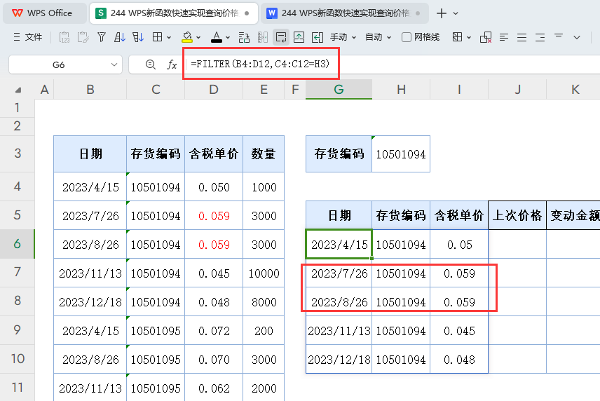Switch to the blue Word document tab
This screenshot has height=401, width=600.
pos(346,13)
